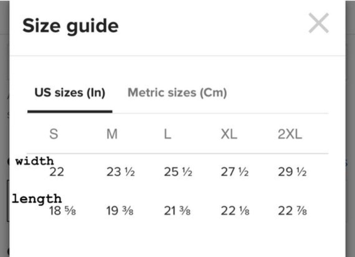Select the L size column header
355x257 pixels.
[x=168, y=134]
